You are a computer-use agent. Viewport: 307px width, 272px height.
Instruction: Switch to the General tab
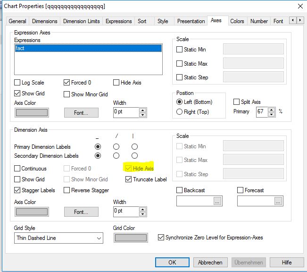(17, 21)
